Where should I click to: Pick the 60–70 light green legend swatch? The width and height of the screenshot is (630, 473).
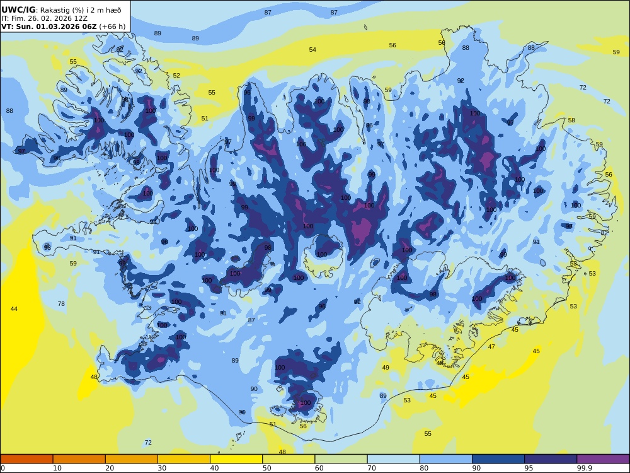pos(341,459)
